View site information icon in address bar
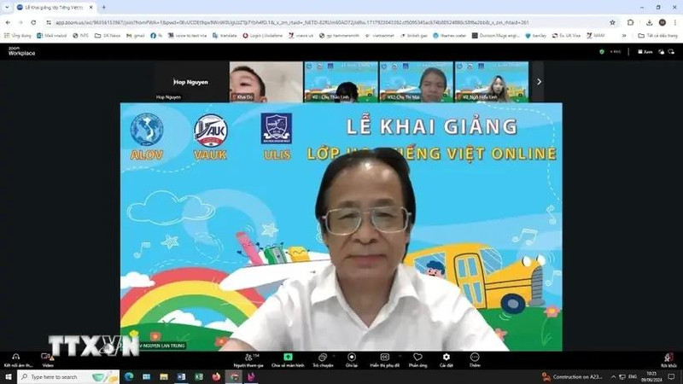The width and height of the screenshot is (683, 384). [x=49, y=22]
